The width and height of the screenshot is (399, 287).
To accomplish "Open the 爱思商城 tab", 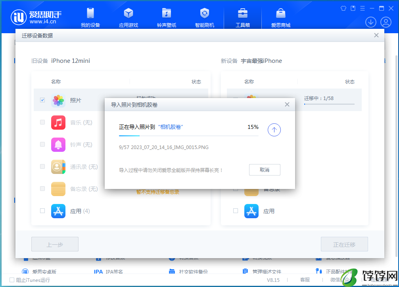I will click(x=281, y=17).
